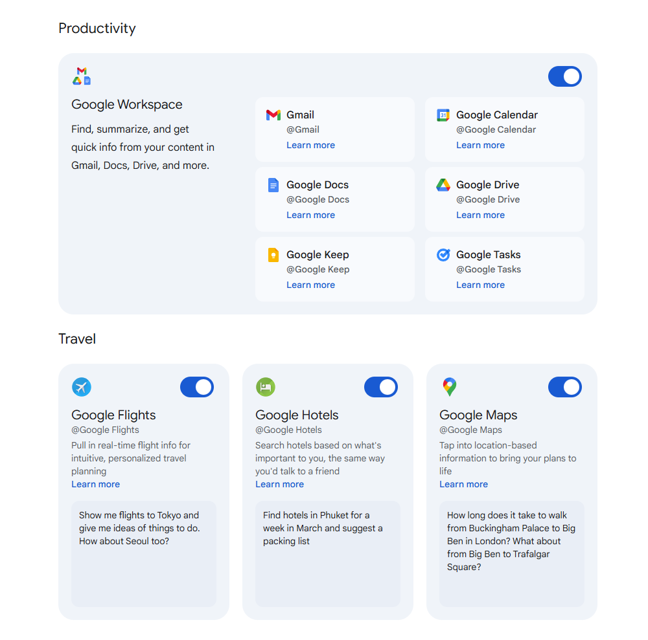648x640 pixels.
Task: Click the Workspace description starting 'Find, summarize'
Action: [x=143, y=148]
